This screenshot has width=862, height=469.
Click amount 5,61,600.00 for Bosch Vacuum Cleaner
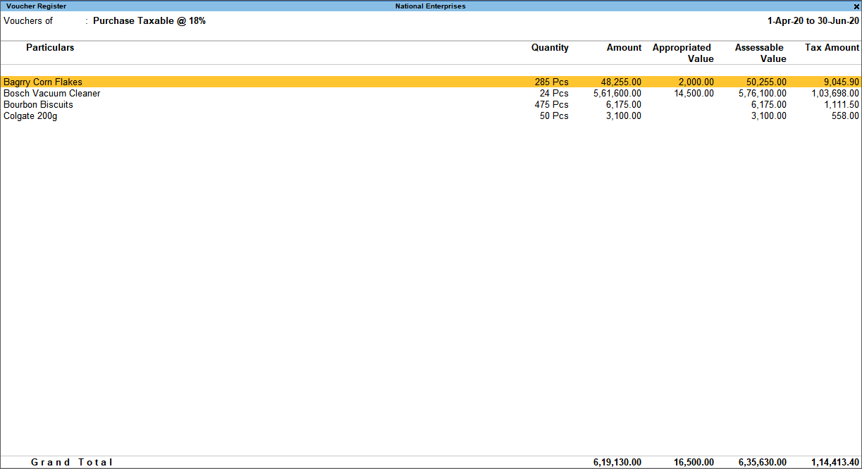coord(617,93)
